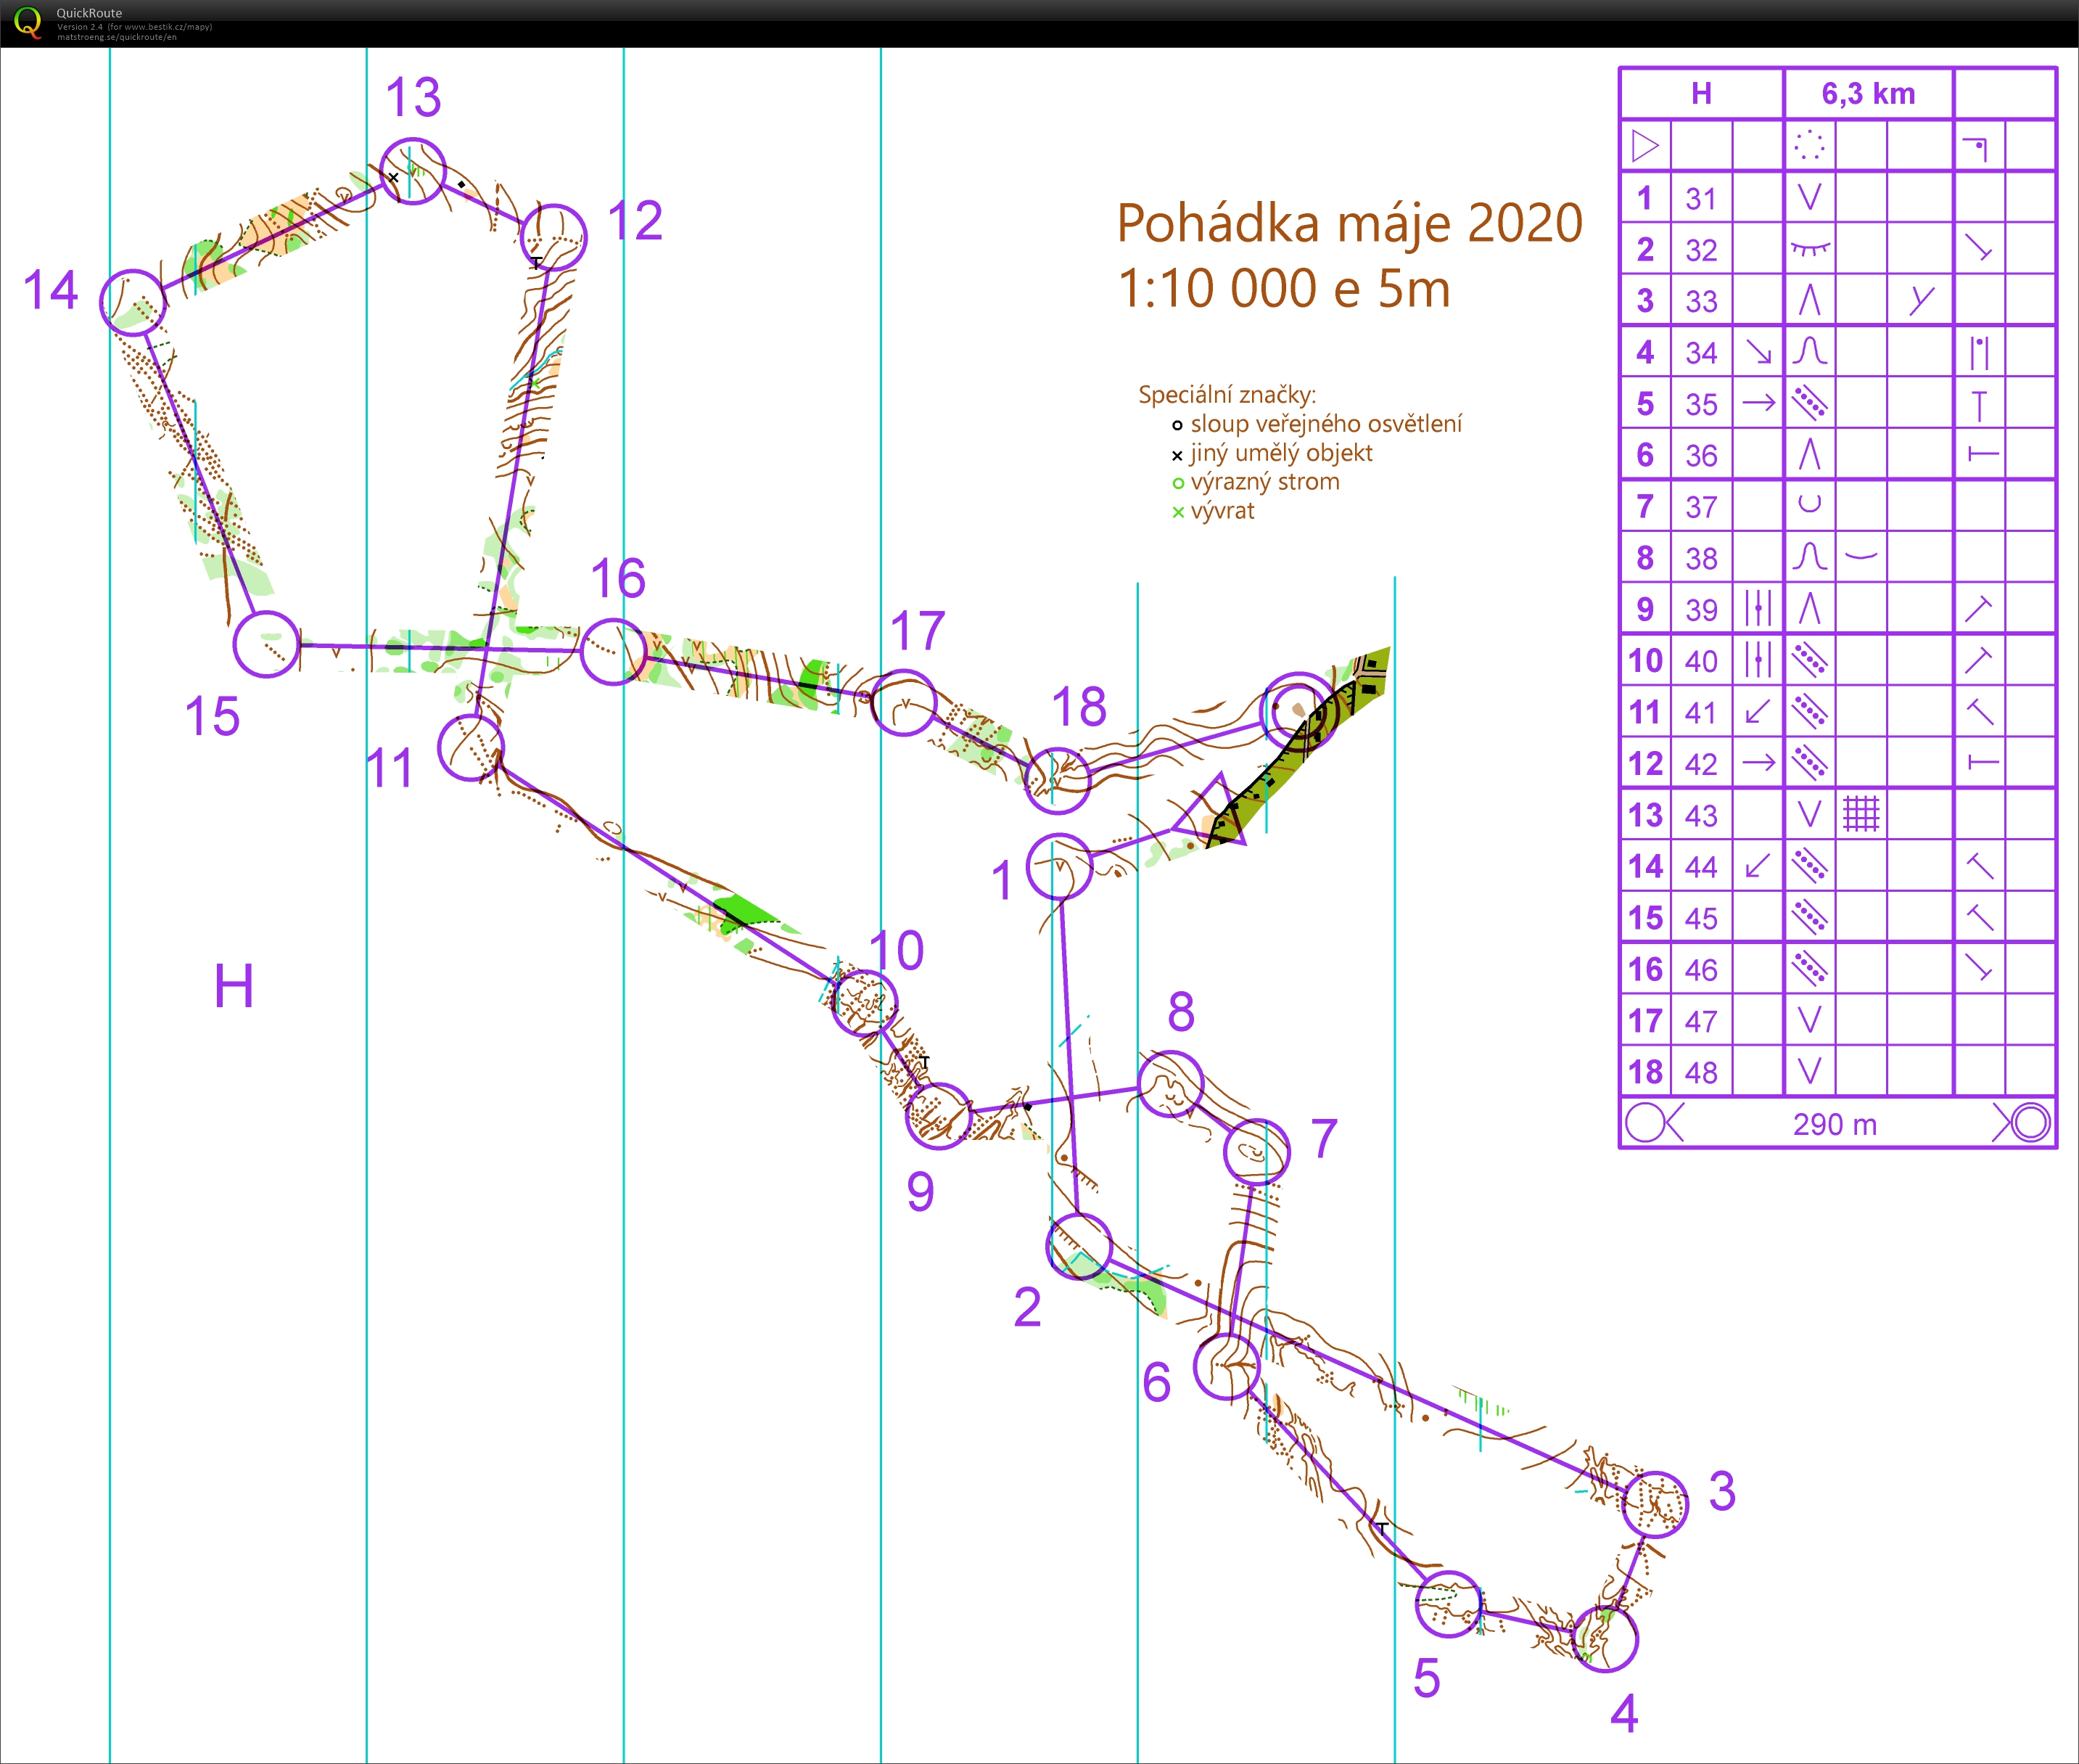
Task: Select control circle 15 on the map
Action: click(x=266, y=645)
